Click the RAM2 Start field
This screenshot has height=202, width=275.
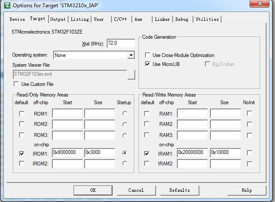193,124
